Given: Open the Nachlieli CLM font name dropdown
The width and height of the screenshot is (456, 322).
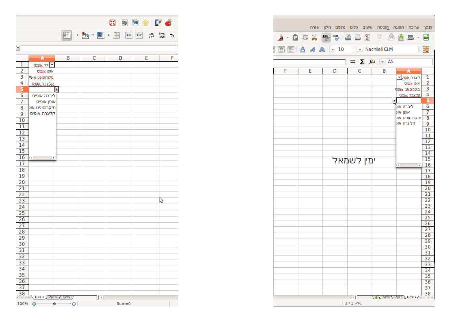Looking at the screenshot, I should [x=360, y=49].
